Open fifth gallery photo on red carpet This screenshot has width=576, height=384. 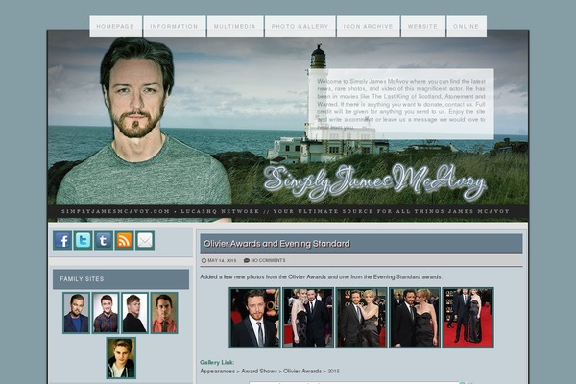click(468, 318)
